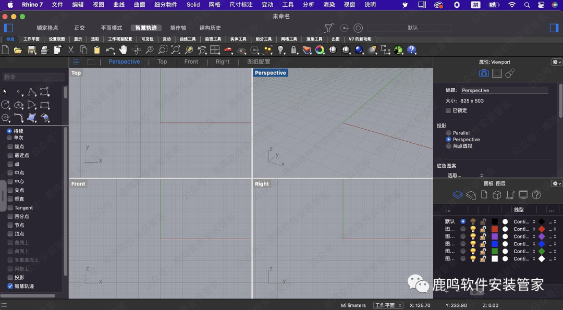Screen dimensions: 563x310
Task: Open the layers stack icon in panel
Action: tap(457, 195)
